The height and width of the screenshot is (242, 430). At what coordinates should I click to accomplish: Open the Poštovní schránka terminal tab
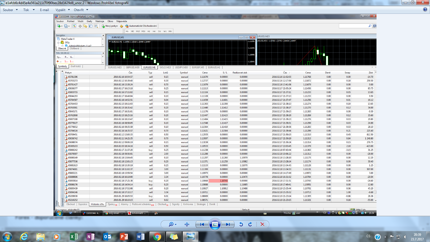pyautogui.click(x=143, y=204)
